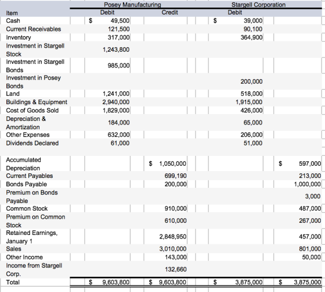The width and height of the screenshot is (325, 292).
Task: Select Stargell other income 50,000
Action: click(311, 257)
